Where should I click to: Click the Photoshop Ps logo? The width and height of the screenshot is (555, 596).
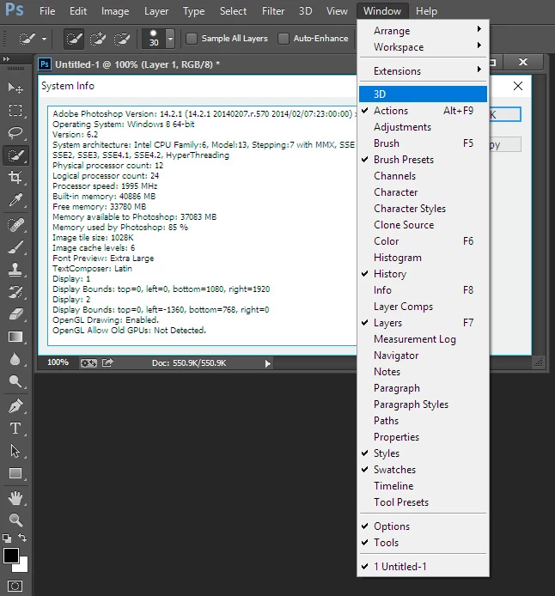click(15, 10)
